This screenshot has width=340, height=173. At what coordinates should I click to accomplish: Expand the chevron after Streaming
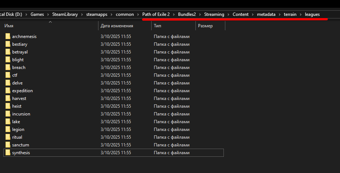[228, 14]
